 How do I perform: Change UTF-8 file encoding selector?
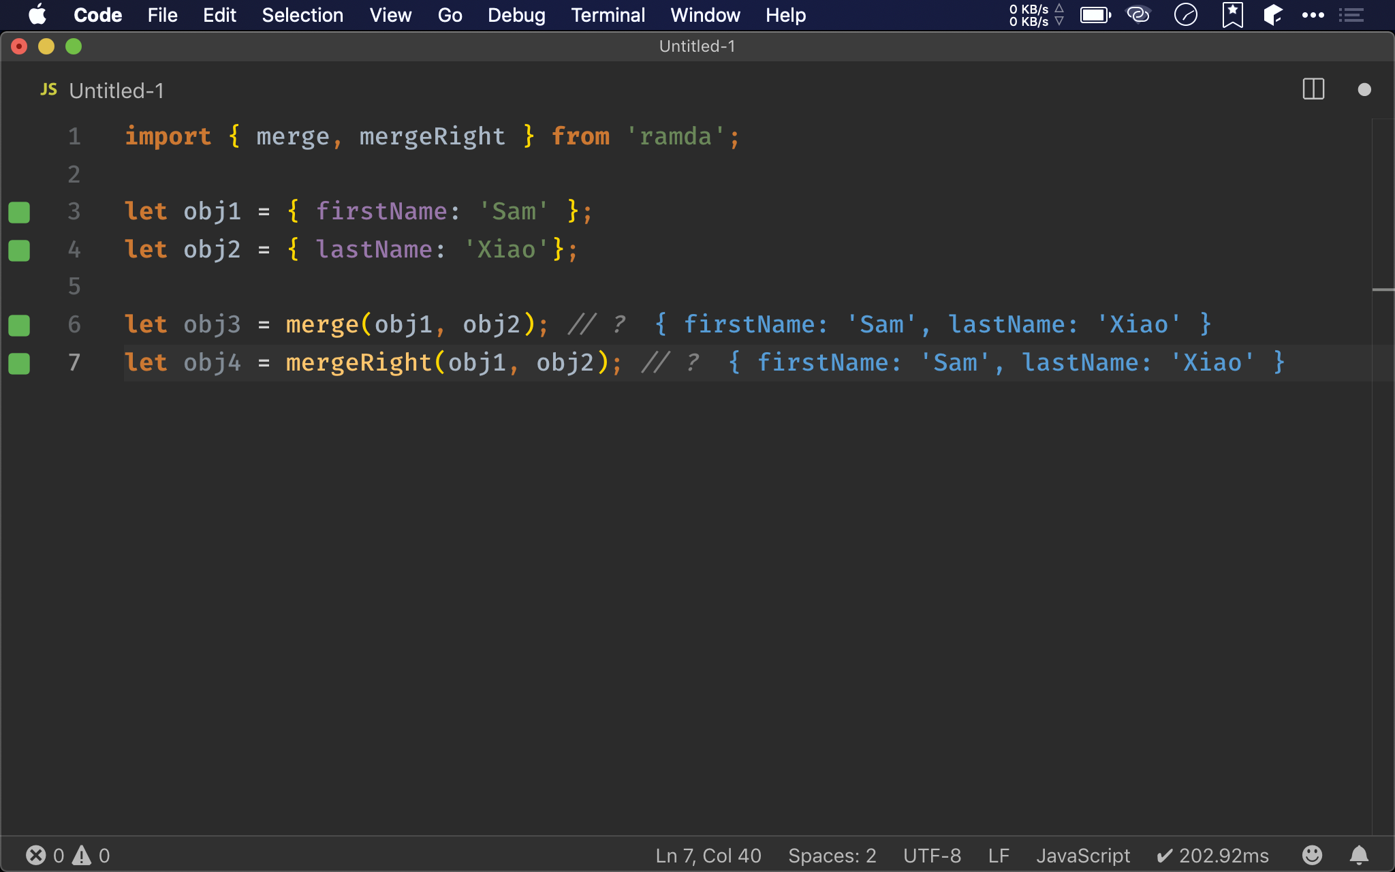tap(931, 855)
